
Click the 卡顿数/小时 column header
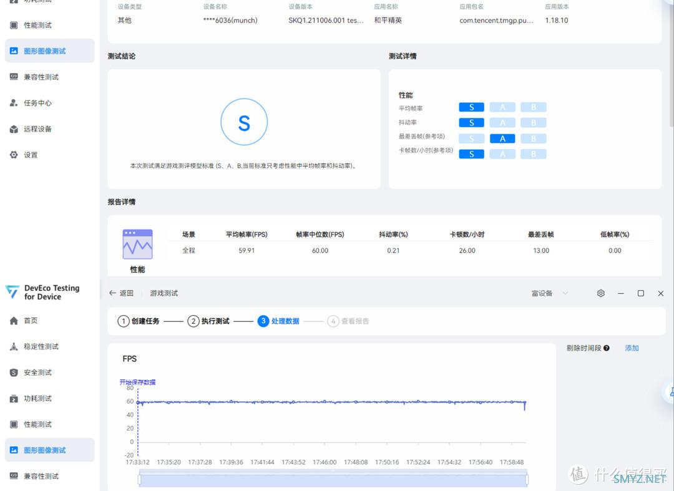click(x=467, y=234)
